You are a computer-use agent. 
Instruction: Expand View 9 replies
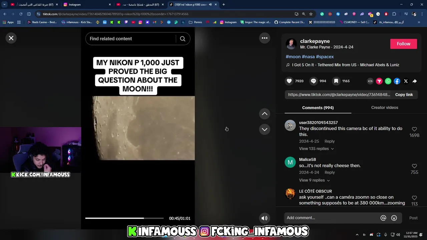(314, 180)
